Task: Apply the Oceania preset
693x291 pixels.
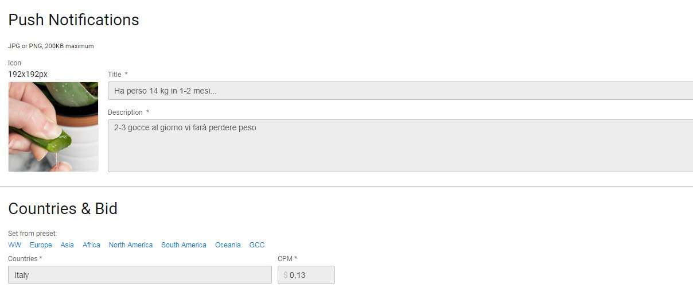Action: tap(228, 245)
